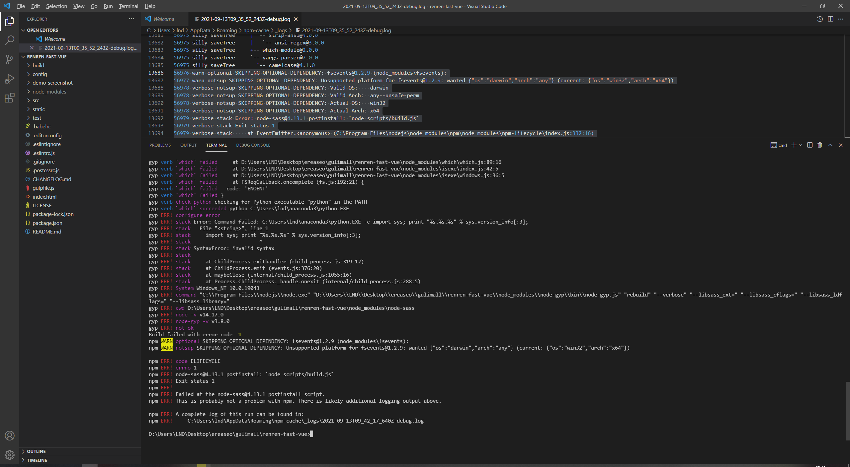Open the Terminal menu
Screen dimensions: 850x467
(x=128, y=6)
